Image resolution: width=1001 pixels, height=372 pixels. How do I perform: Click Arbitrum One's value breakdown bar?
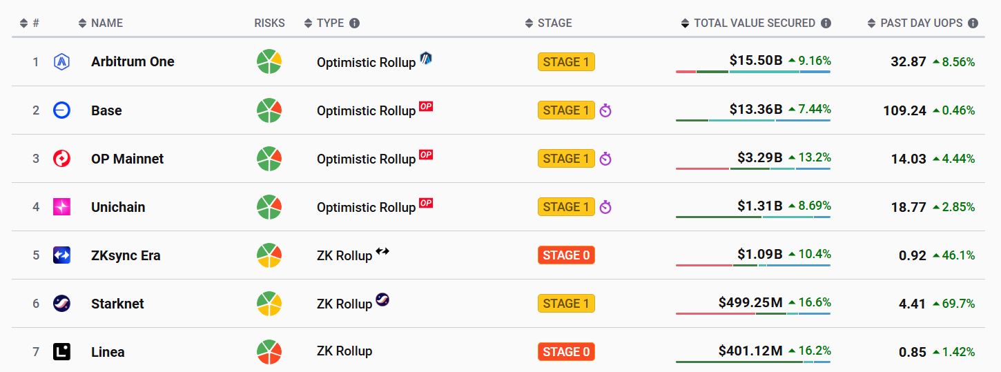(753, 71)
